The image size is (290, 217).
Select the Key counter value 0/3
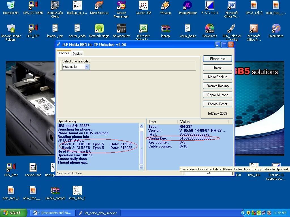[183, 142]
